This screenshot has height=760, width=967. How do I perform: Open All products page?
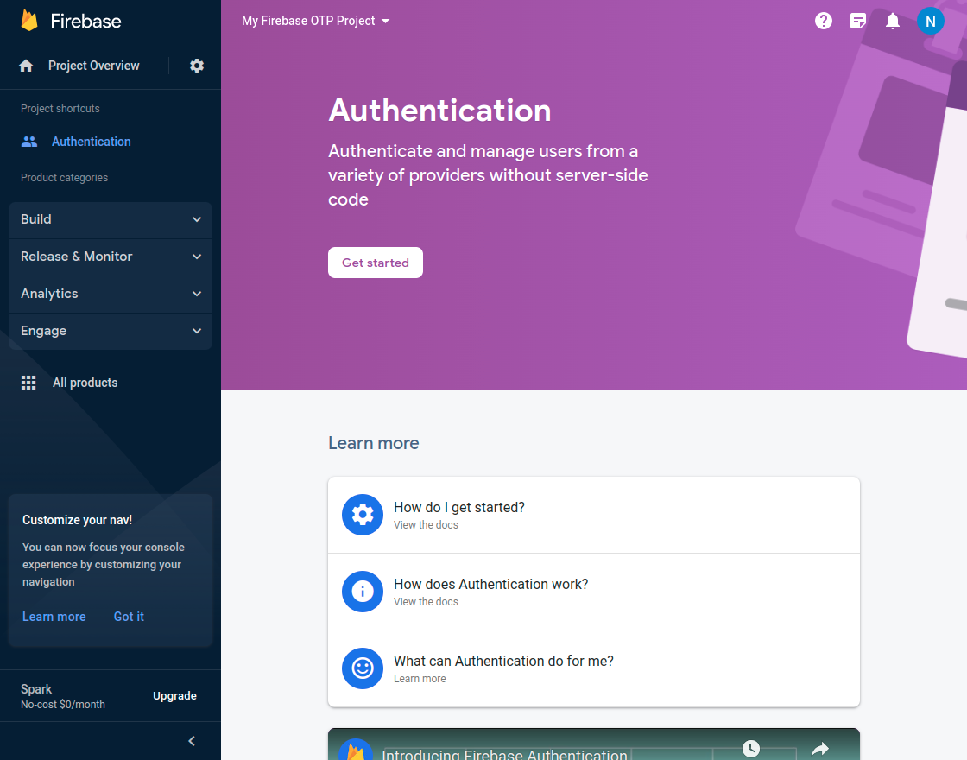(85, 383)
